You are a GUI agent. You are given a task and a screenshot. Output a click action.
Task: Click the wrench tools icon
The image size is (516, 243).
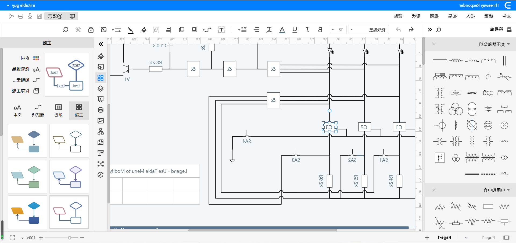[78, 30]
